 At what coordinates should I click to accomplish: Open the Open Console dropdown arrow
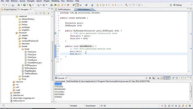(185, 78)
